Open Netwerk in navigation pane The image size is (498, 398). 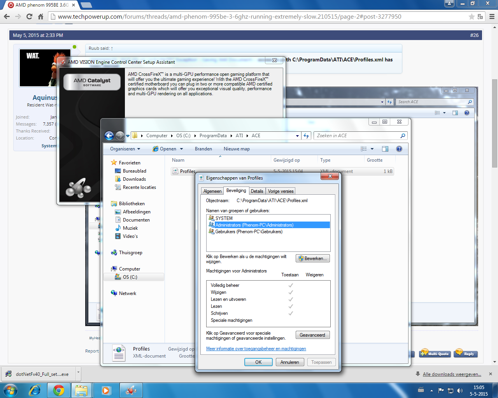(128, 293)
